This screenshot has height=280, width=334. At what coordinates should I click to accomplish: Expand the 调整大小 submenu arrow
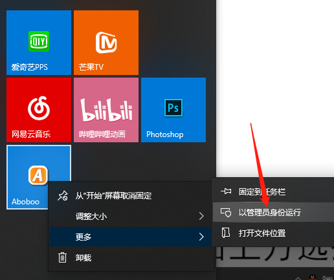coord(201,216)
